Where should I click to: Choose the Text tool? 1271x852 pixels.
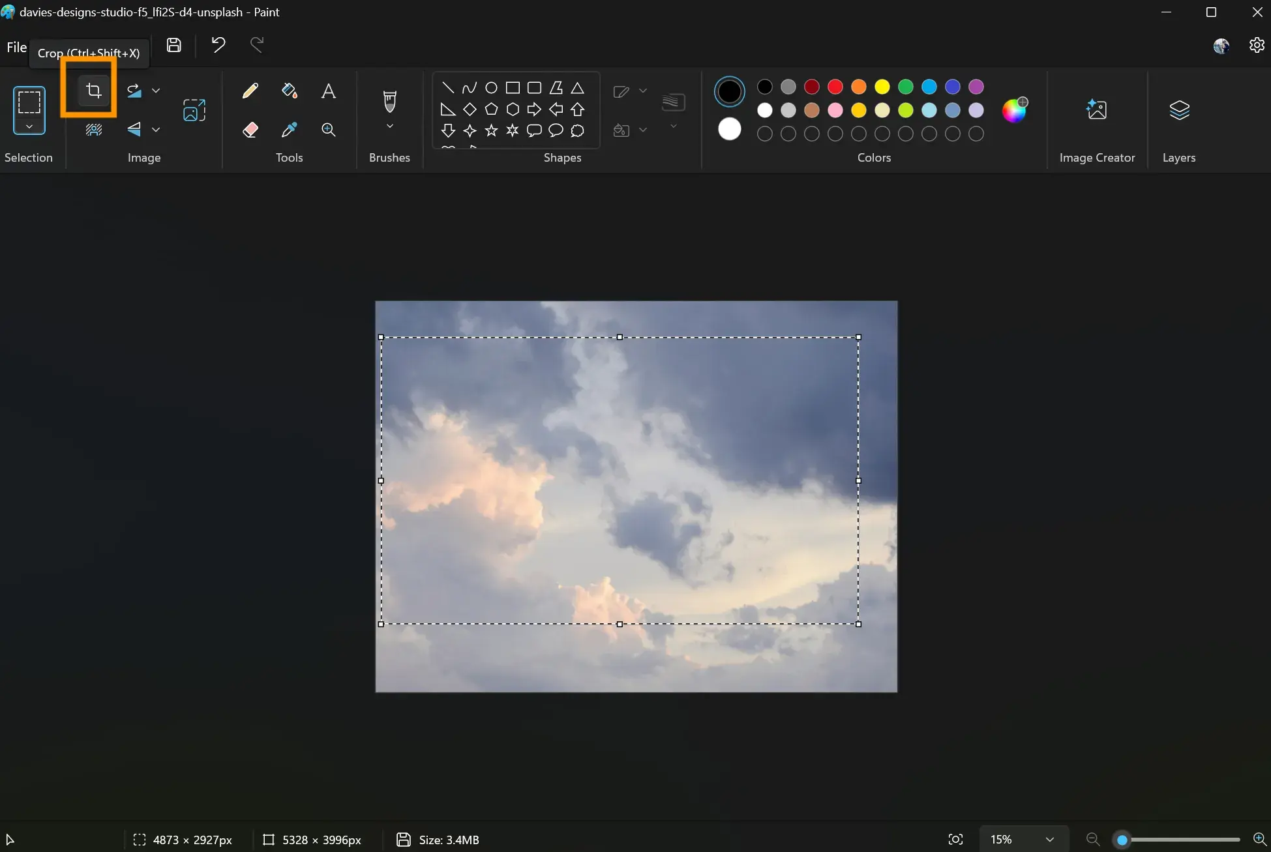[329, 91]
